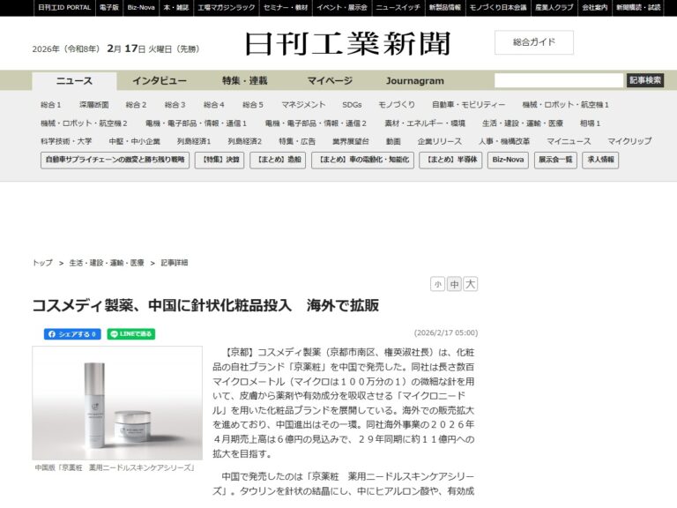Open the 総合3 category
677x508 pixels.
tap(175, 105)
